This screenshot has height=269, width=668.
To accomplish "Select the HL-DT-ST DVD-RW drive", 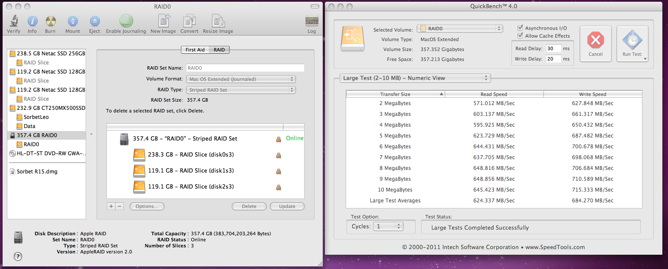I will pos(47,153).
